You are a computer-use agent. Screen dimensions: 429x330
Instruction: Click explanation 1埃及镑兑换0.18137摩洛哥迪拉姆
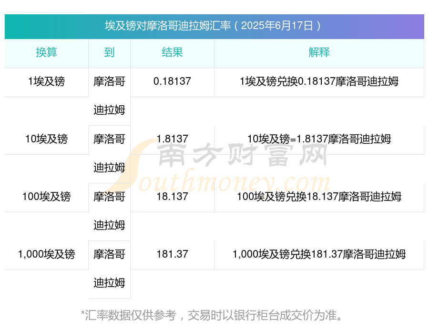[319, 81]
